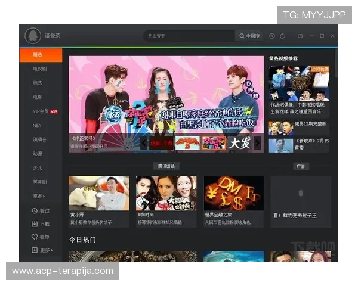Click the 看单 heart icon

pyautogui.click(x=35, y=237)
